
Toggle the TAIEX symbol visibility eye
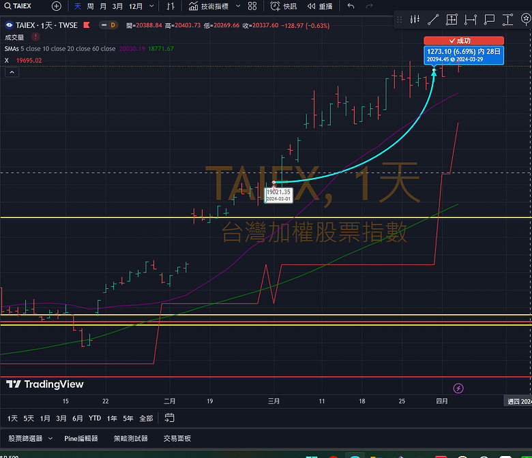point(9,25)
